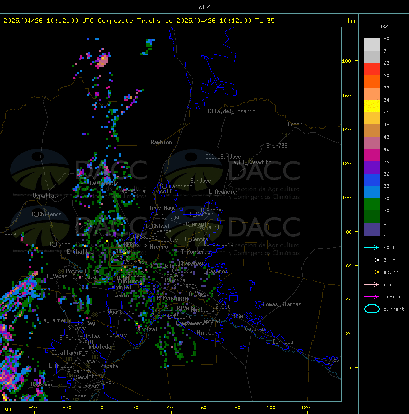The width and height of the screenshot is (409, 414).
Task: Pick the red swatch below 65 dBZ
Action: click(x=372, y=69)
